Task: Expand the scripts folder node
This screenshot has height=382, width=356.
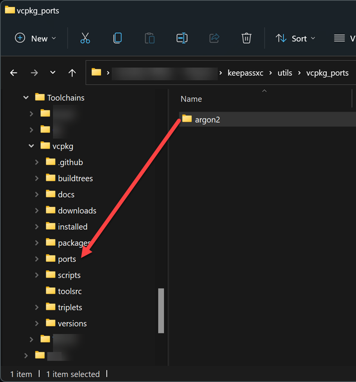Action: click(37, 275)
